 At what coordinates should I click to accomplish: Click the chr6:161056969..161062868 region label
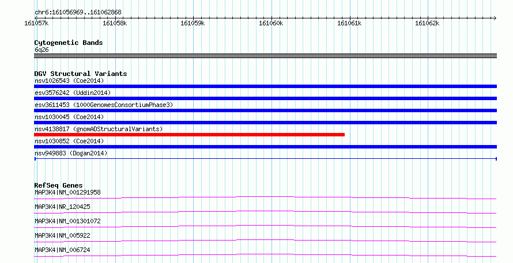(x=78, y=12)
